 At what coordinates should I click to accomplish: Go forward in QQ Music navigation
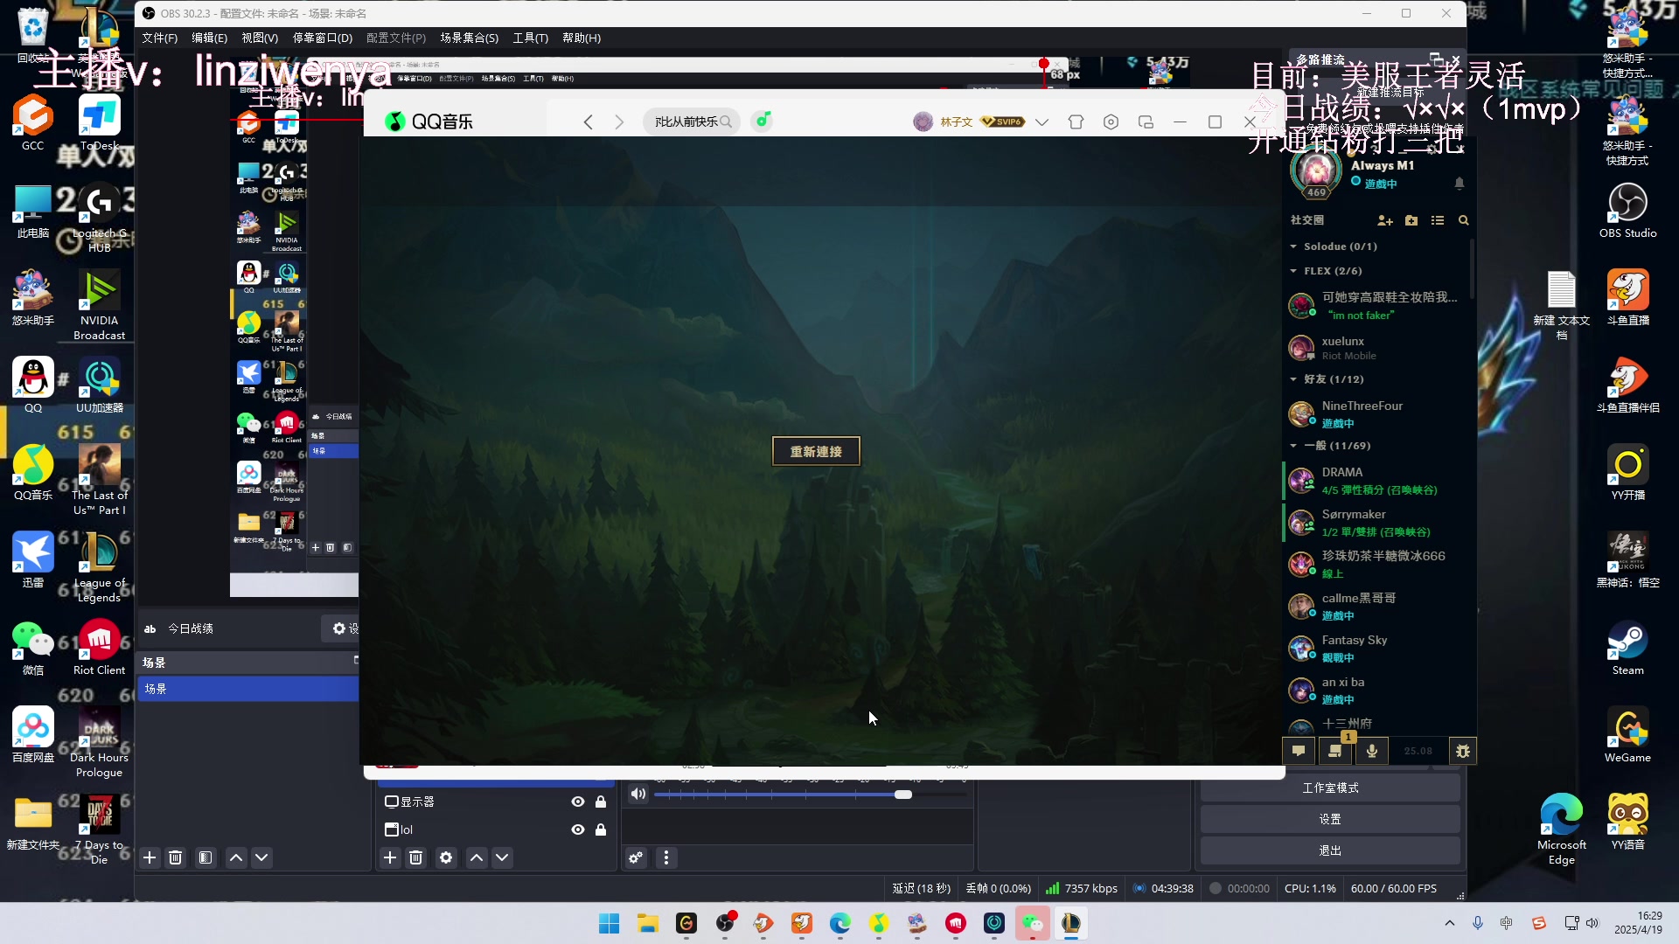pyautogui.click(x=619, y=122)
